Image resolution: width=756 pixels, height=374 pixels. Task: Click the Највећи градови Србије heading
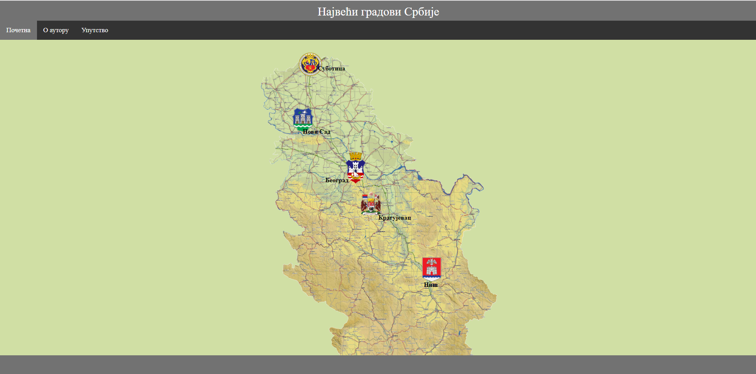pyautogui.click(x=378, y=12)
